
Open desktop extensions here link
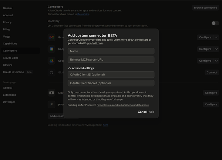[105, 125]
